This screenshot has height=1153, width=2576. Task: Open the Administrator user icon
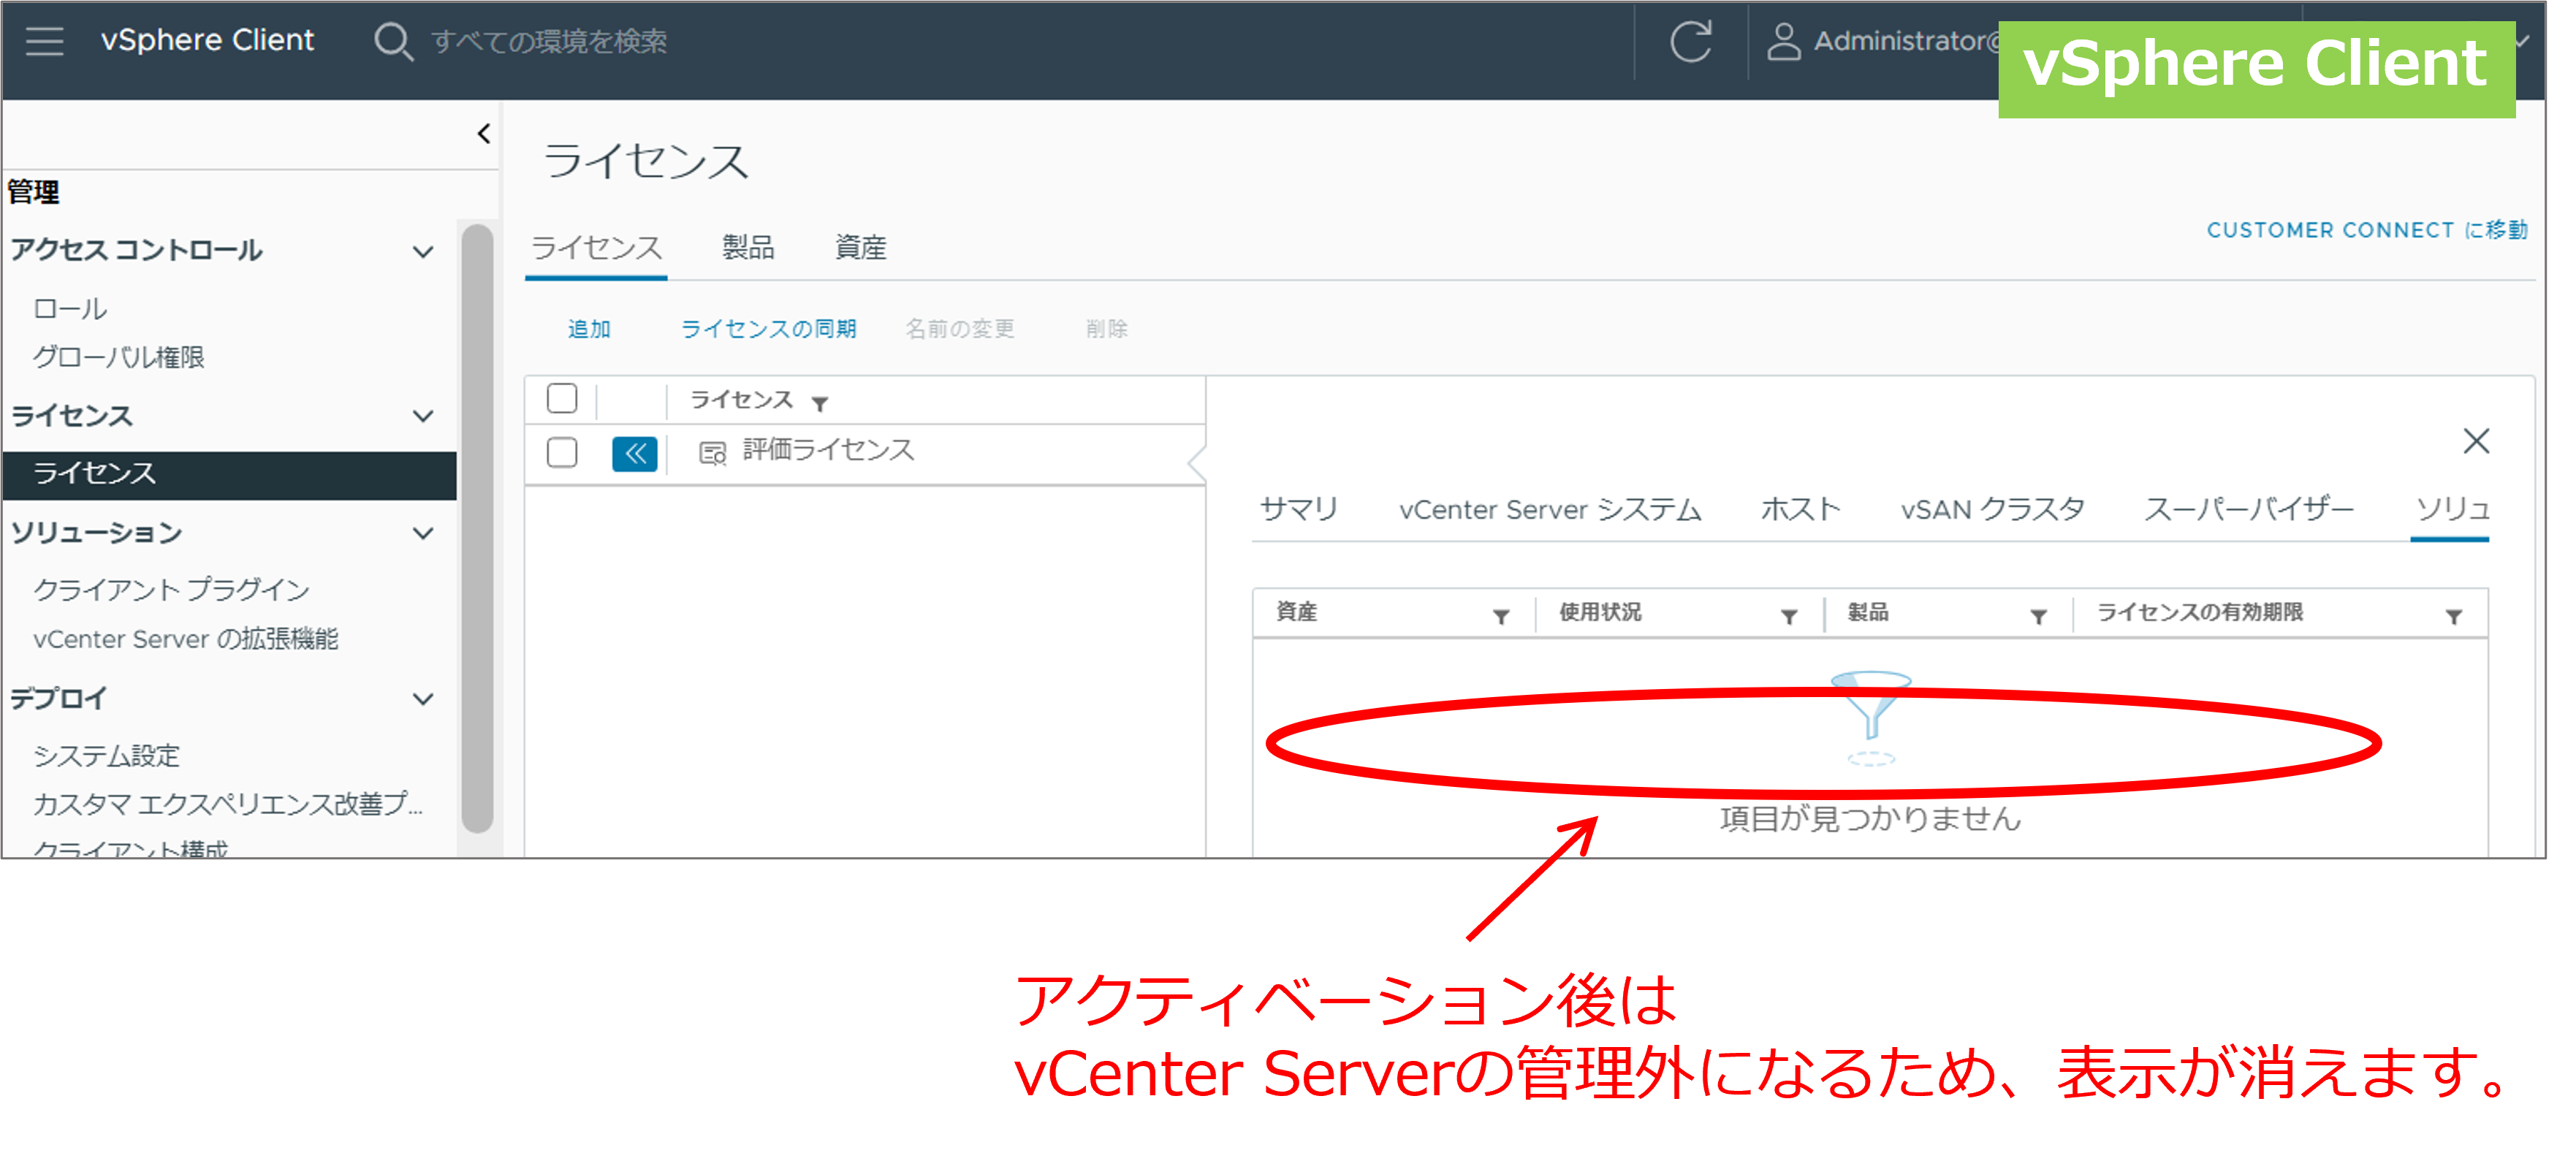1783,42
